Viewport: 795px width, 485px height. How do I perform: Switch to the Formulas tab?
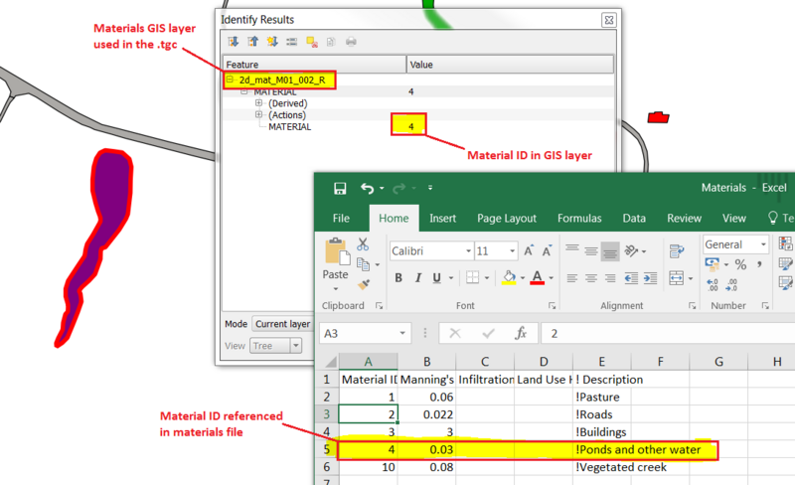tap(579, 218)
